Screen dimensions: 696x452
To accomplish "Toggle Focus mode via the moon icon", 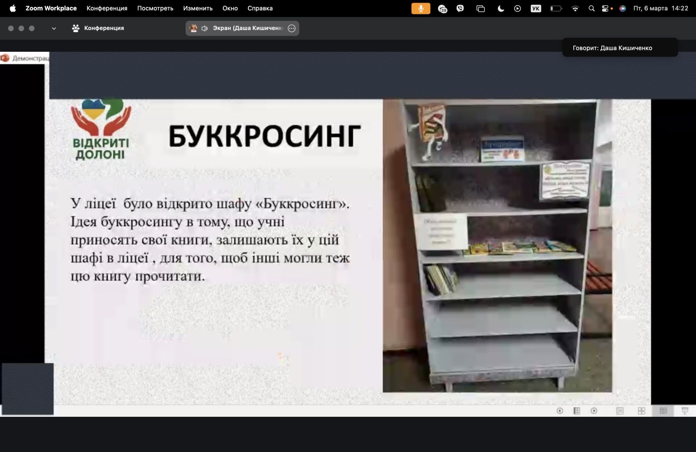I will click(501, 8).
